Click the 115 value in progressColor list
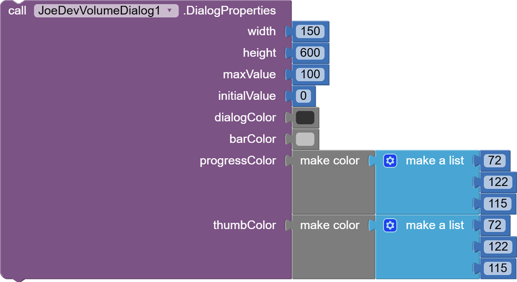Viewport: 517px width, 282px height. point(498,204)
